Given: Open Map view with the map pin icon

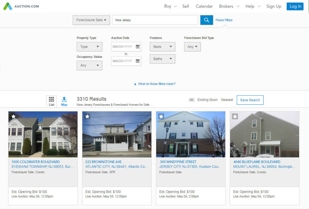Looking at the screenshot, I should pos(64,101).
